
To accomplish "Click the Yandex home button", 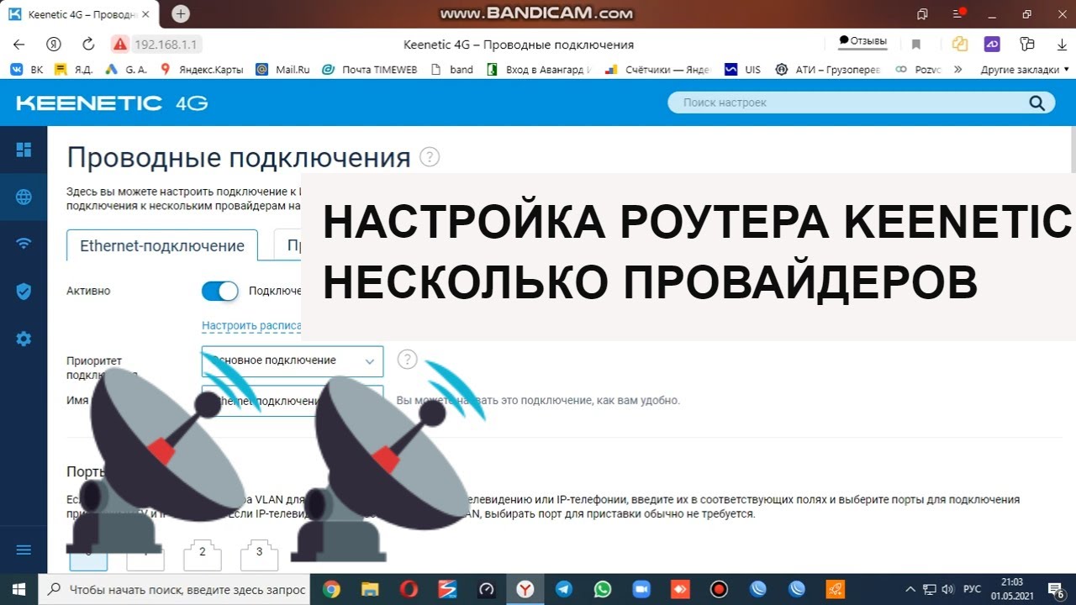I will click(x=54, y=45).
